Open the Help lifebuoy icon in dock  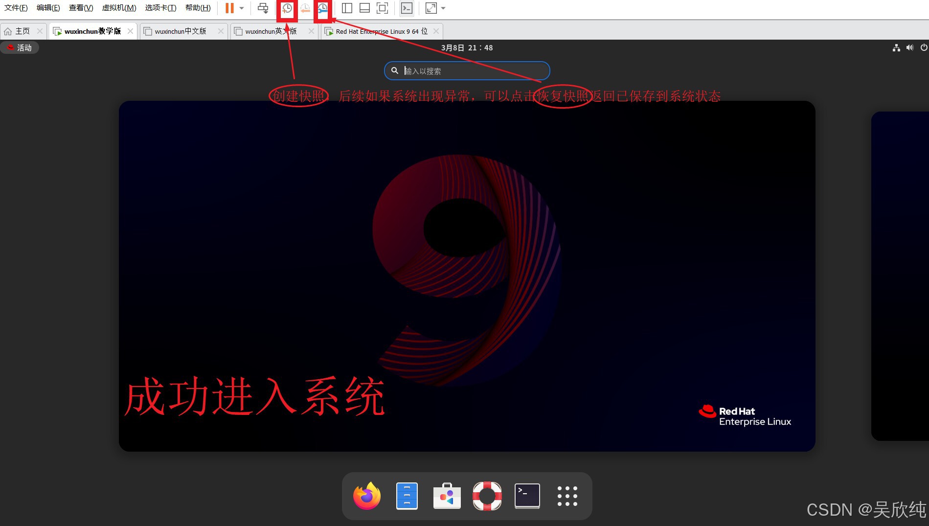[487, 496]
